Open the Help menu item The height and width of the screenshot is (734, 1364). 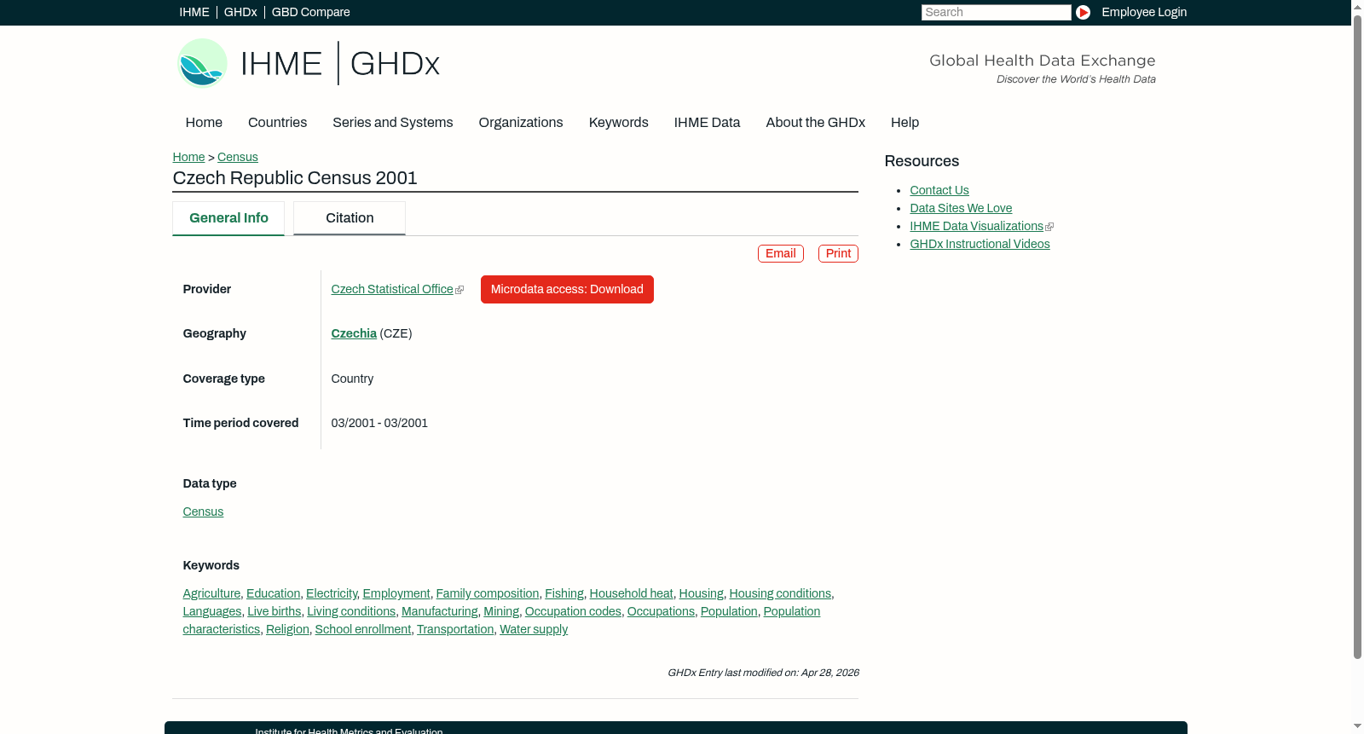click(x=905, y=123)
